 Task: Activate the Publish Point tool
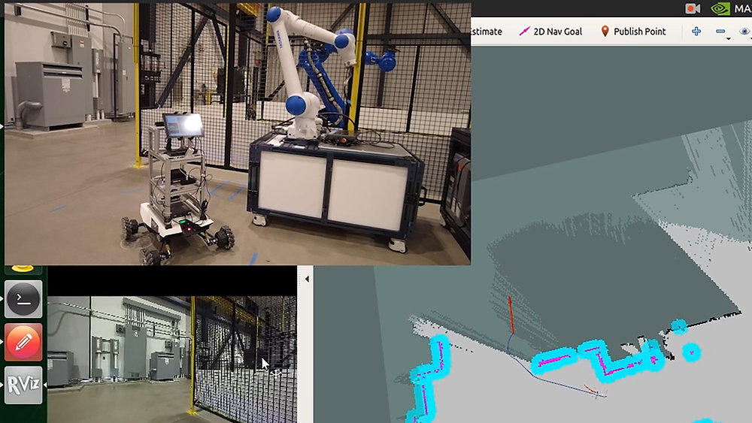(633, 32)
